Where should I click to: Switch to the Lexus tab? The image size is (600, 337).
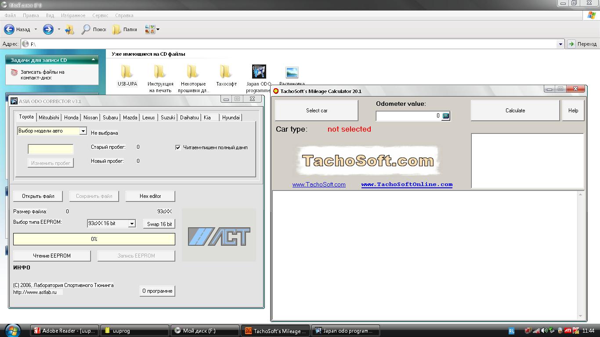(148, 117)
